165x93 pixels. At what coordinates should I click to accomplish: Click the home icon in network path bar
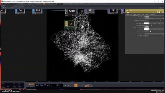tap(13, 8)
